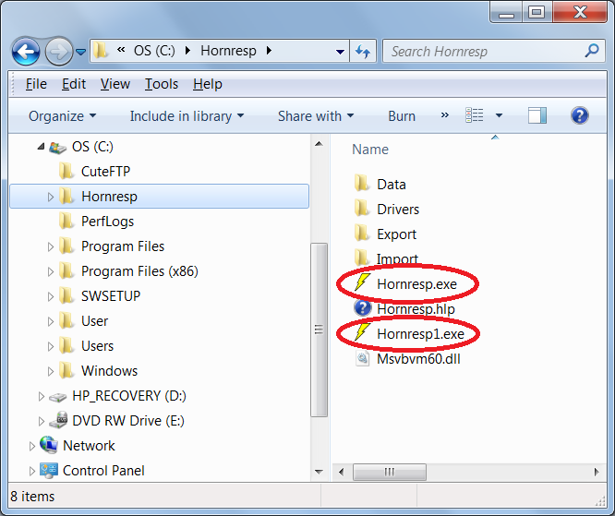Collapse the OS (C:) tree node
The width and height of the screenshot is (615, 516).
41,147
